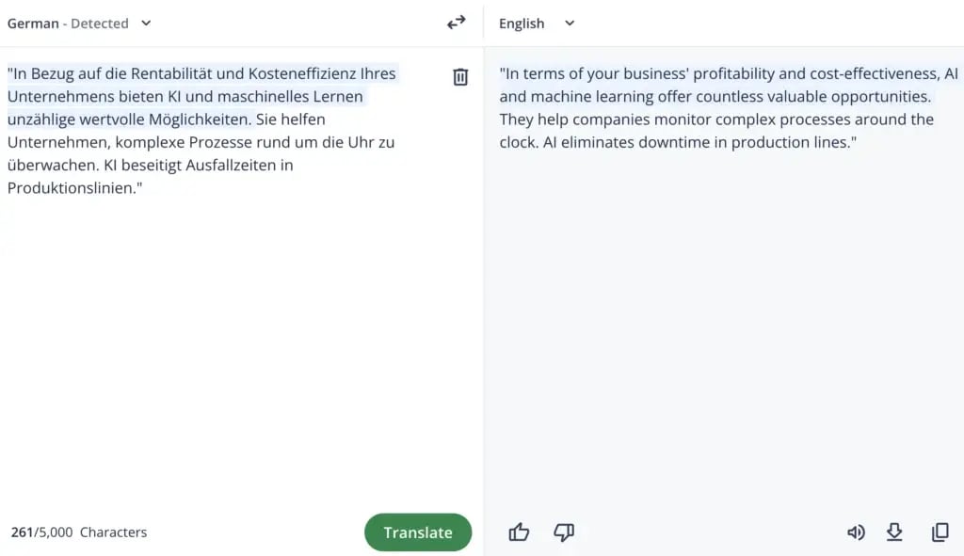964x556 pixels.
Task: Rate the translation with thumbs down
Action: (x=564, y=532)
